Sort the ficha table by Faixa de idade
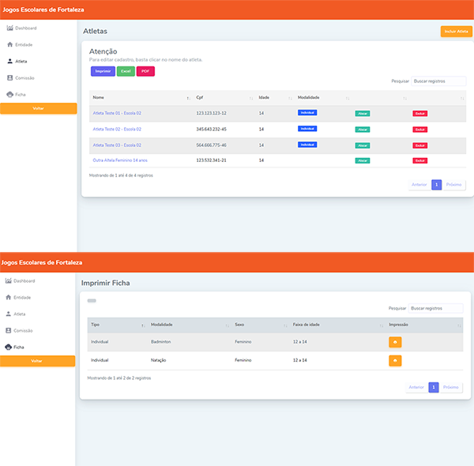The image size is (474, 466). click(x=332, y=325)
